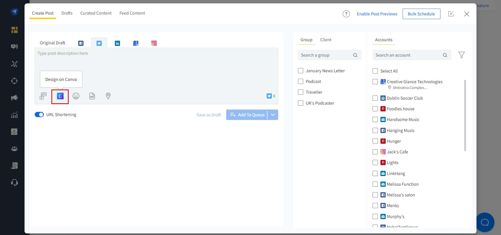Check the Mento account
Viewport: 501px width, 235px height.
tap(375, 206)
